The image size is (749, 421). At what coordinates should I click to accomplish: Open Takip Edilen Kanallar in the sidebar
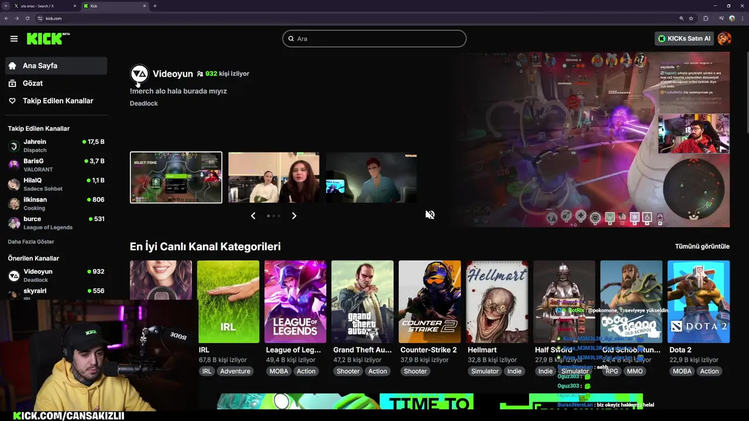(x=56, y=101)
